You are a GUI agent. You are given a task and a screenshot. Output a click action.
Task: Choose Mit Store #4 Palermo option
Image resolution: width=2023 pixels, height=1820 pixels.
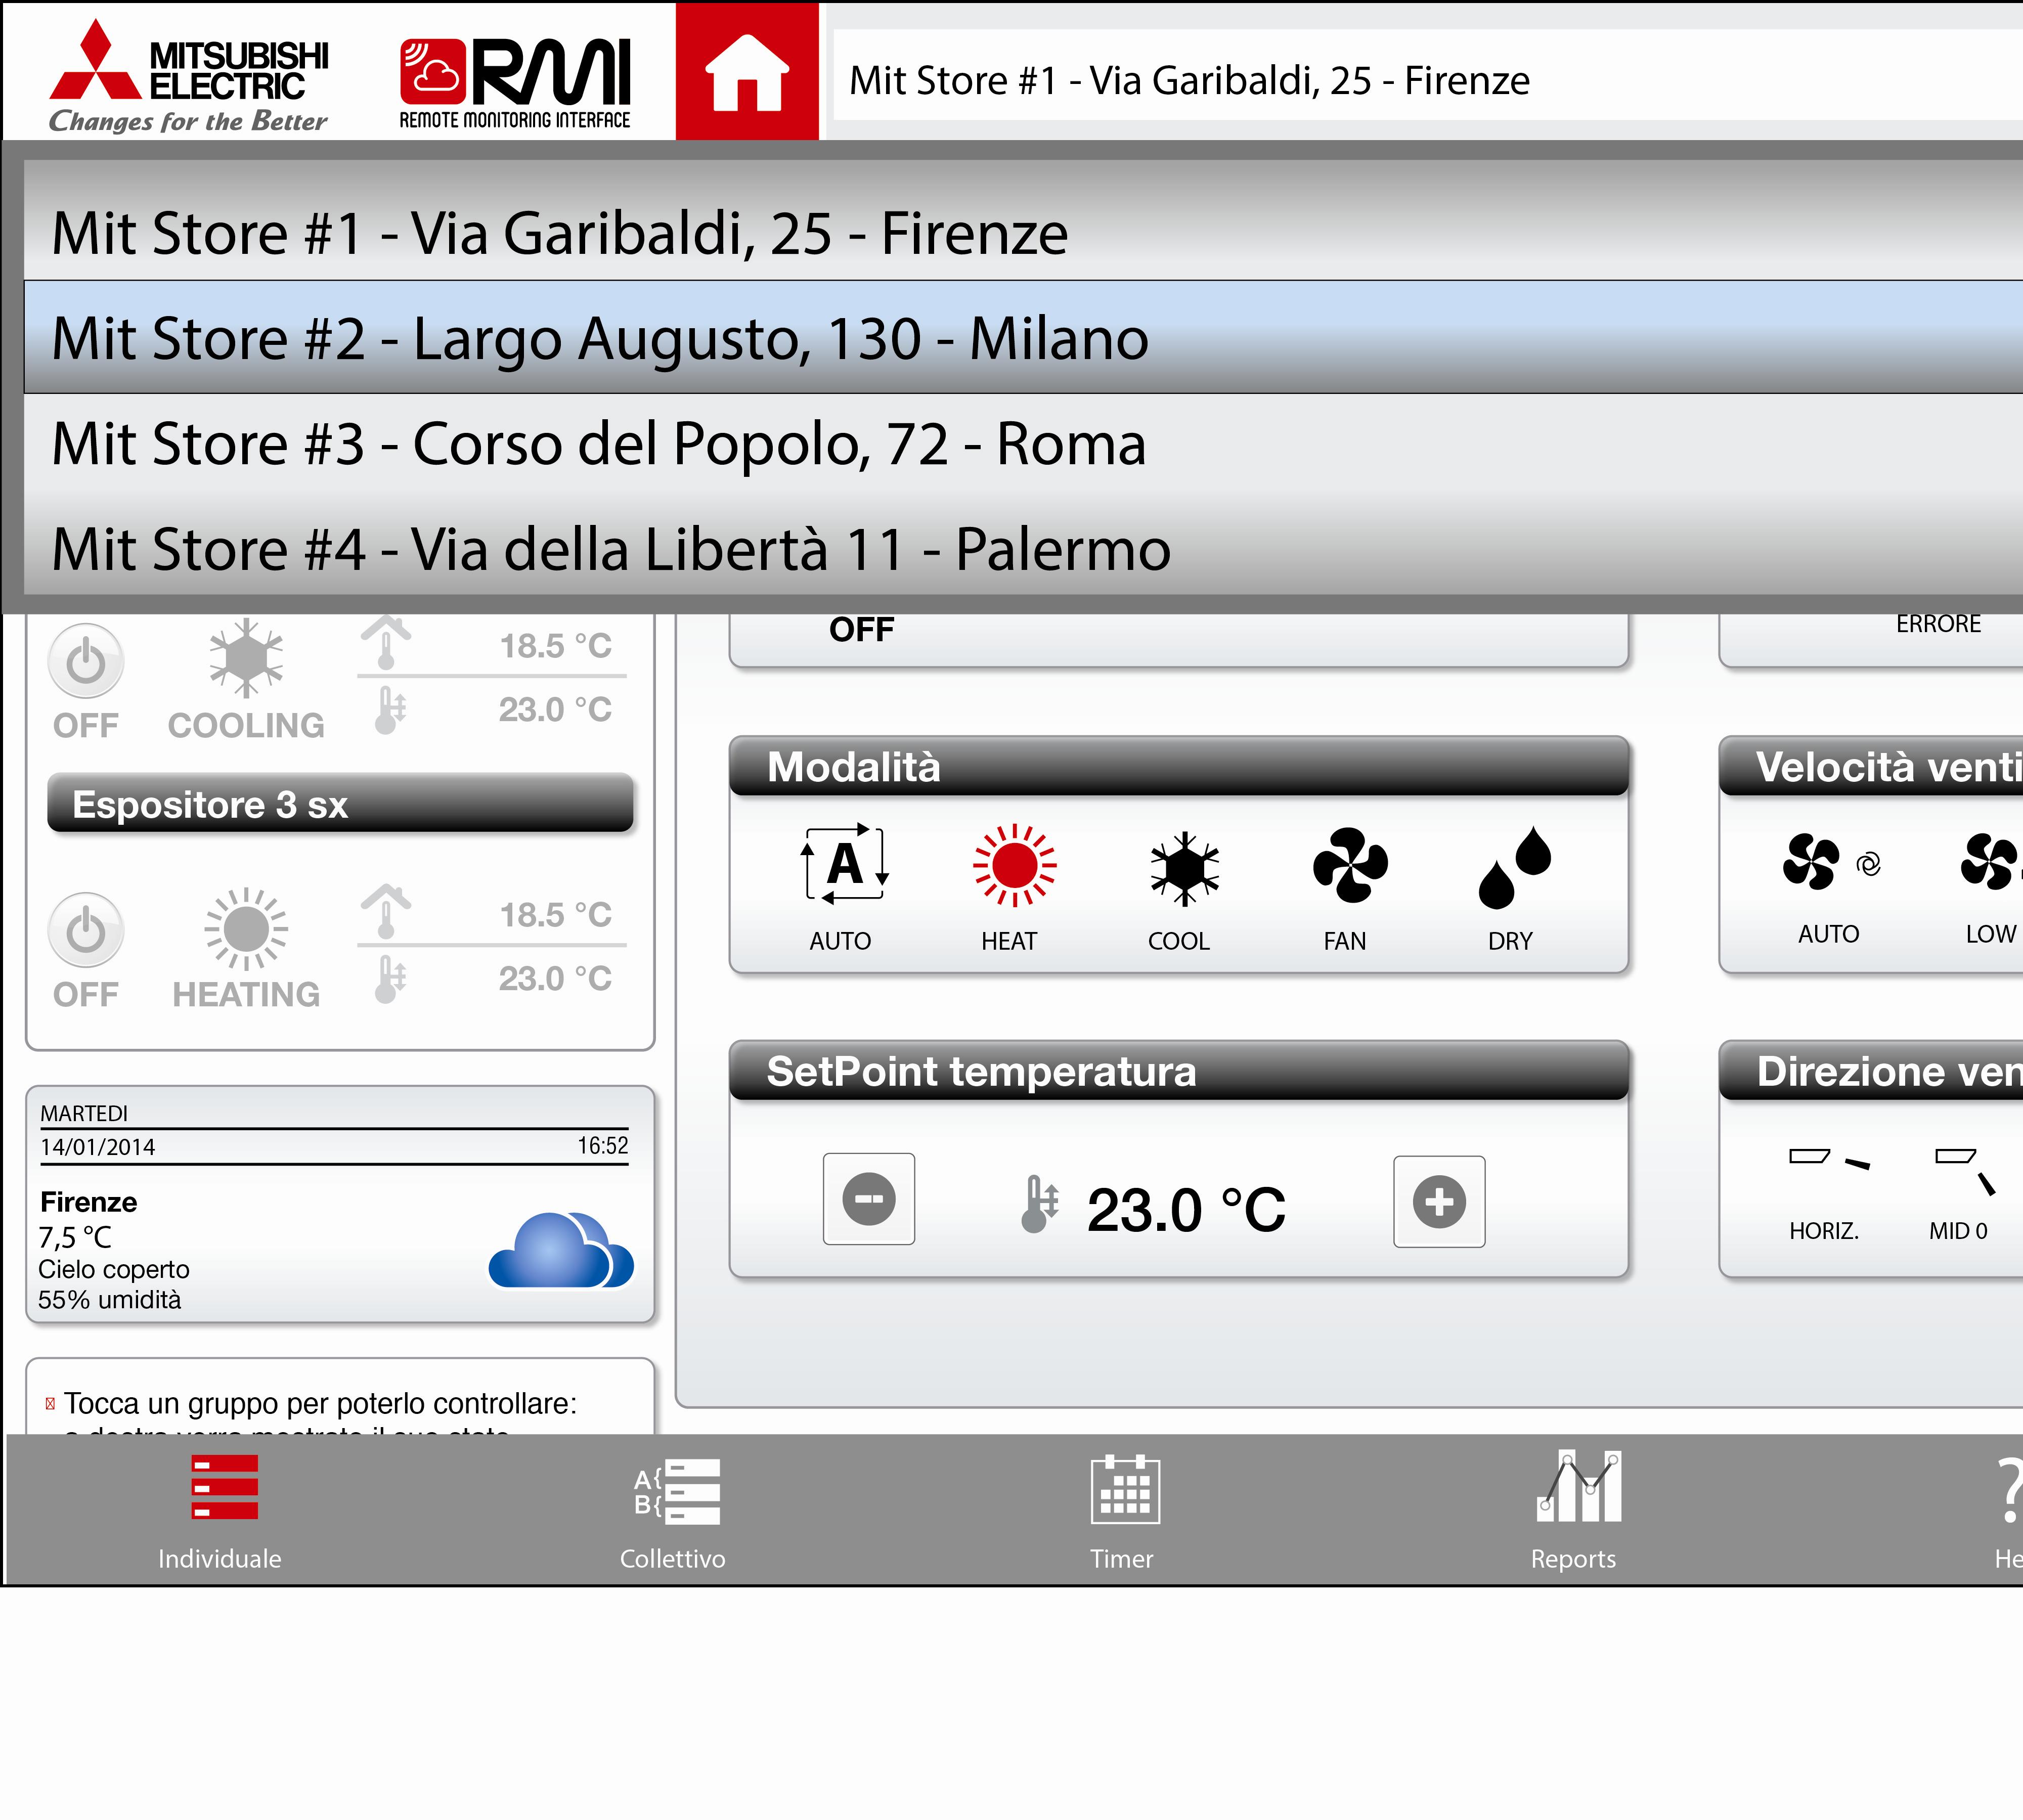(x=610, y=549)
